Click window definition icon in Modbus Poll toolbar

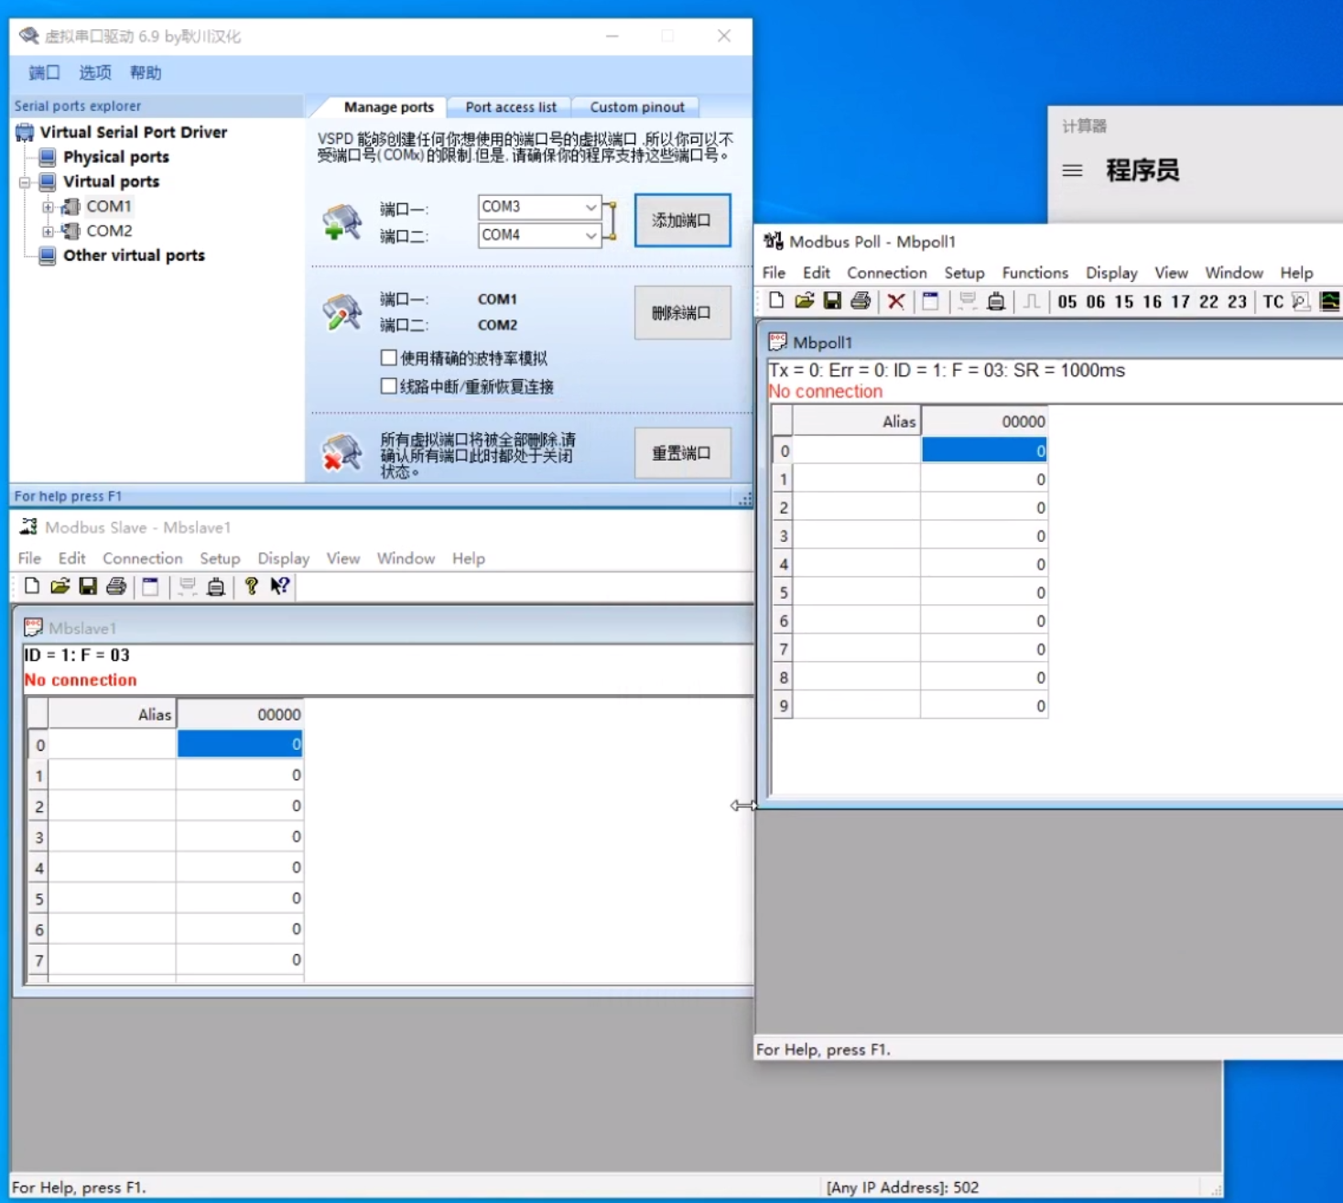tap(930, 301)
